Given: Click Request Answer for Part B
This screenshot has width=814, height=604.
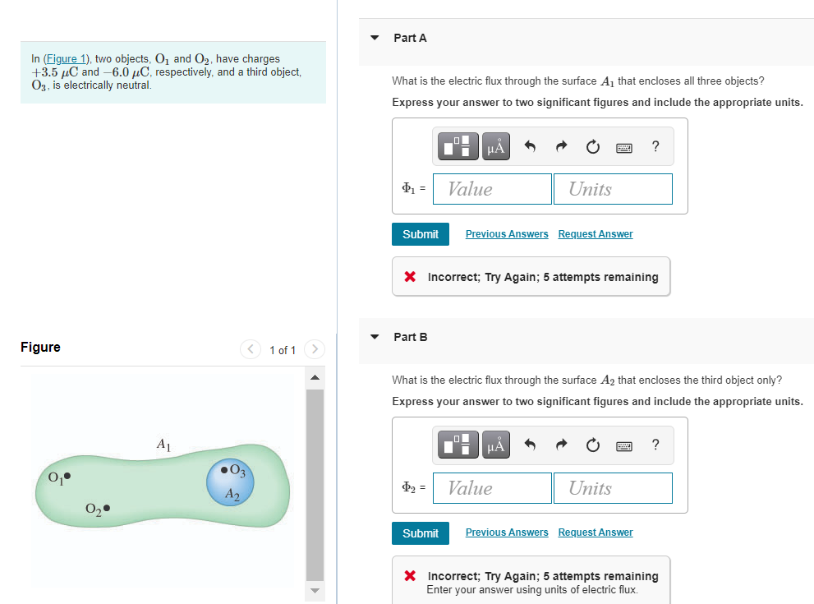Looking at the screenshot, I should [x=595, y=532].
